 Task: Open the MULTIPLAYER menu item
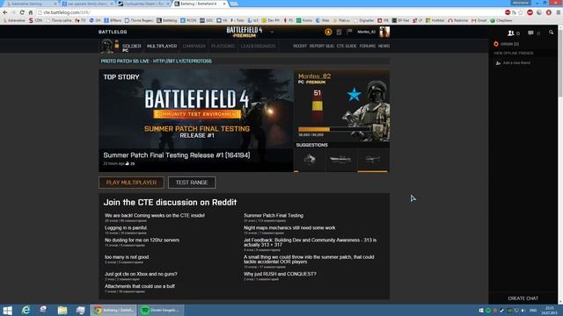[x=162, y=47]
